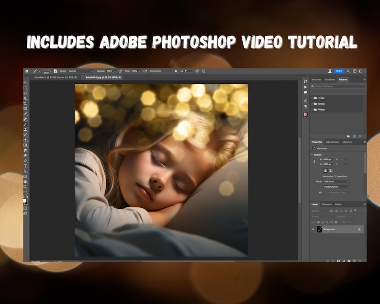The width and height of the screenshot is (380, 304).
Task: Select the Eraser tool
Action: tap(25, 140)
